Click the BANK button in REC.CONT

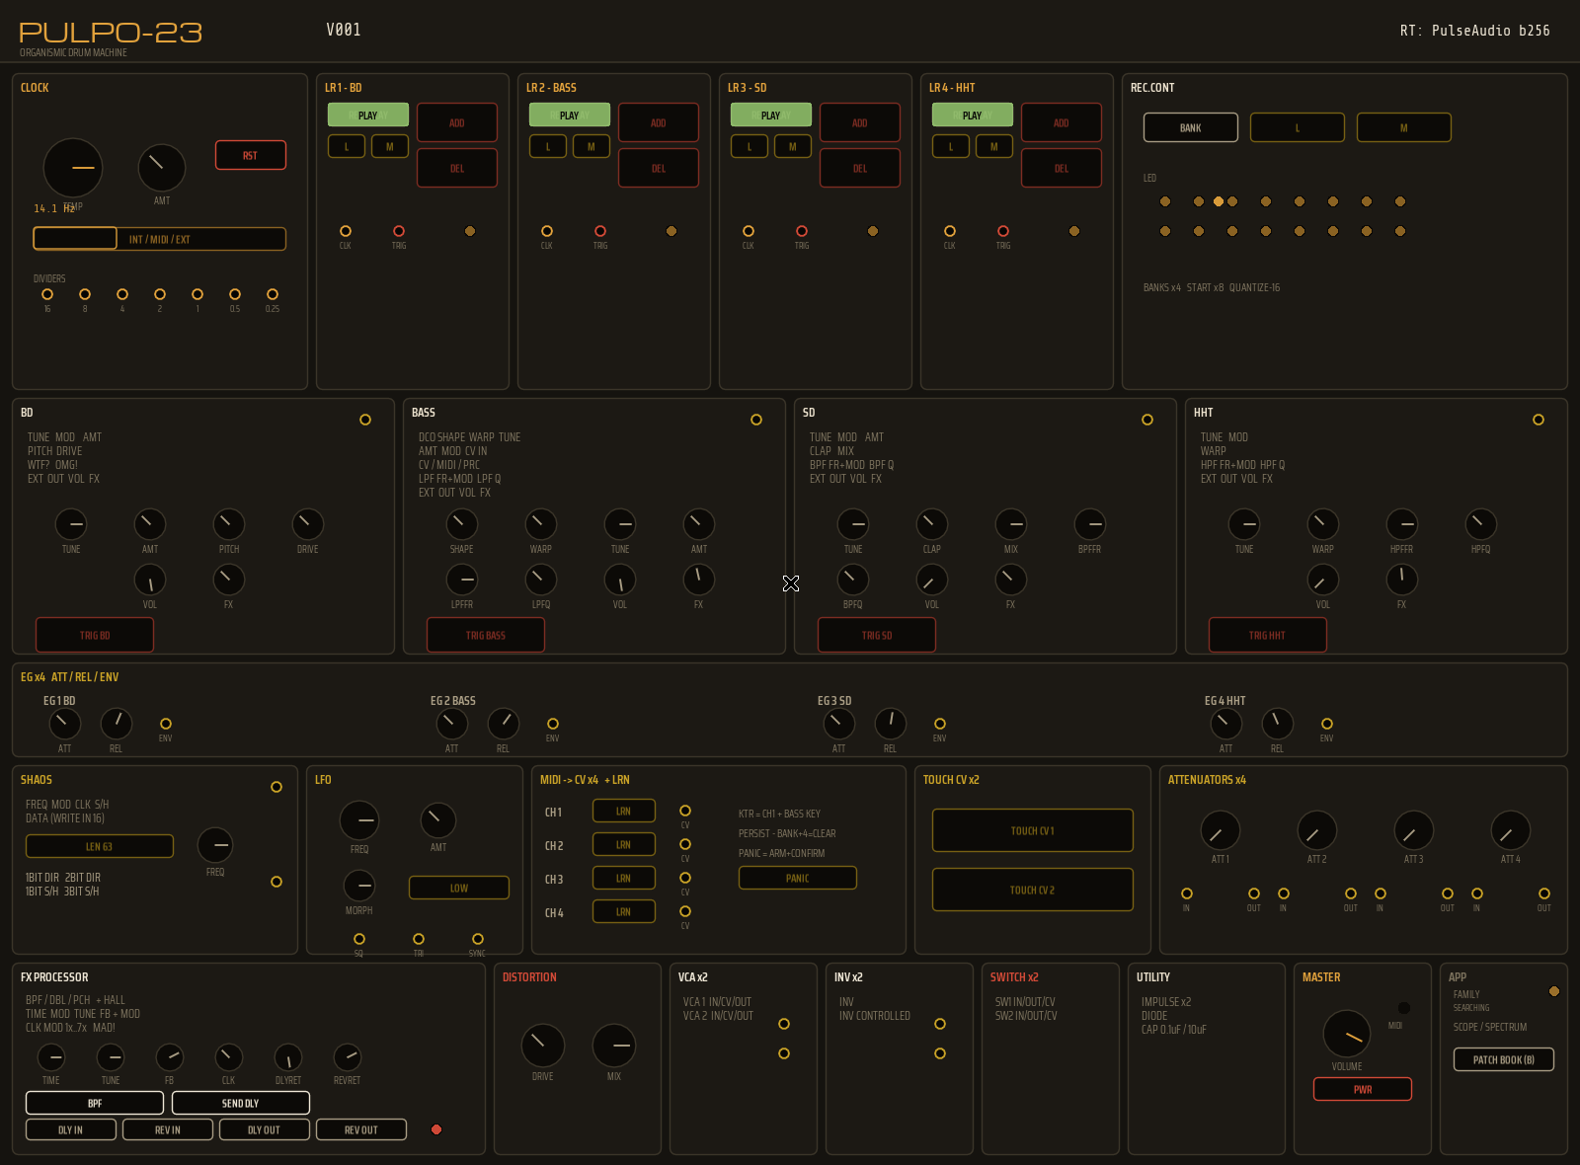pos(1191,127)
